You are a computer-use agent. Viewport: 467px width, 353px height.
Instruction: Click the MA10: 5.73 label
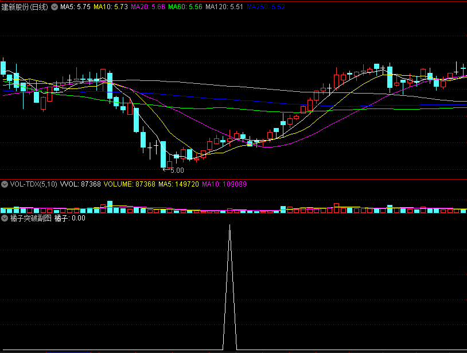coord(111,7)
